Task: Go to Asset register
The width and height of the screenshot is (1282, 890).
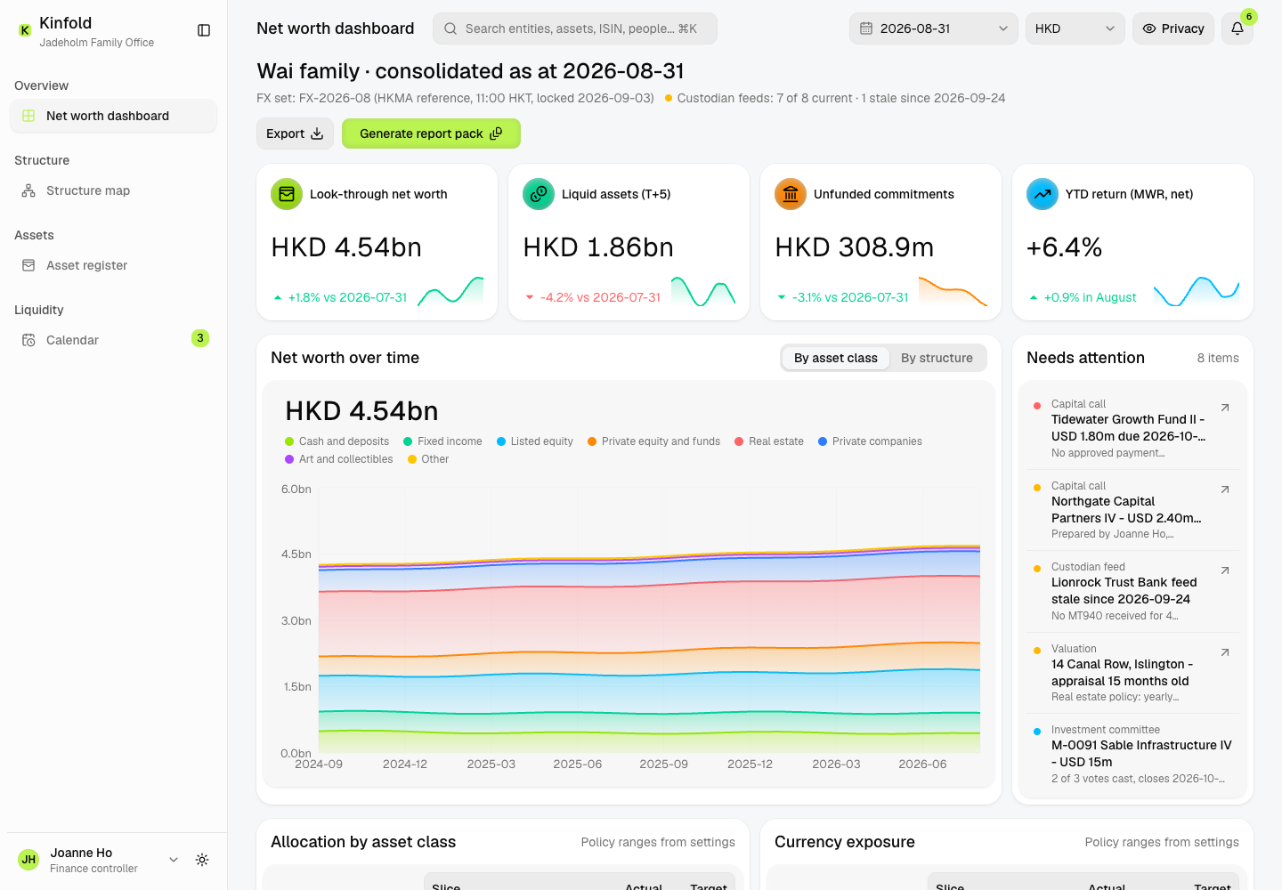Action: pyautogui.click(x=113, y=265)
